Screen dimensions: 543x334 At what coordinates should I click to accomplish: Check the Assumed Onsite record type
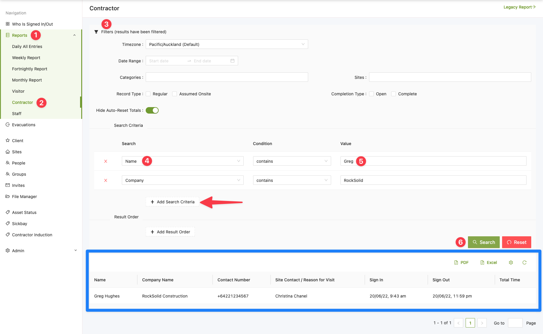(175, 94)
